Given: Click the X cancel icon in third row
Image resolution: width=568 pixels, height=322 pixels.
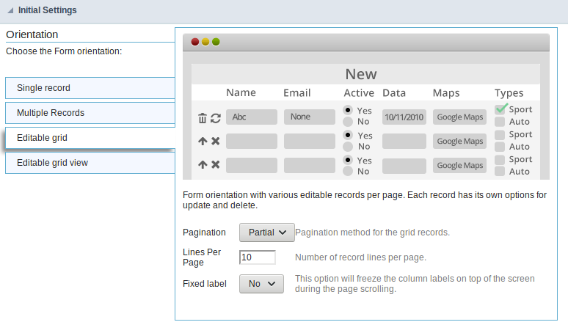Looking at the screenshot, I should 215,165.
